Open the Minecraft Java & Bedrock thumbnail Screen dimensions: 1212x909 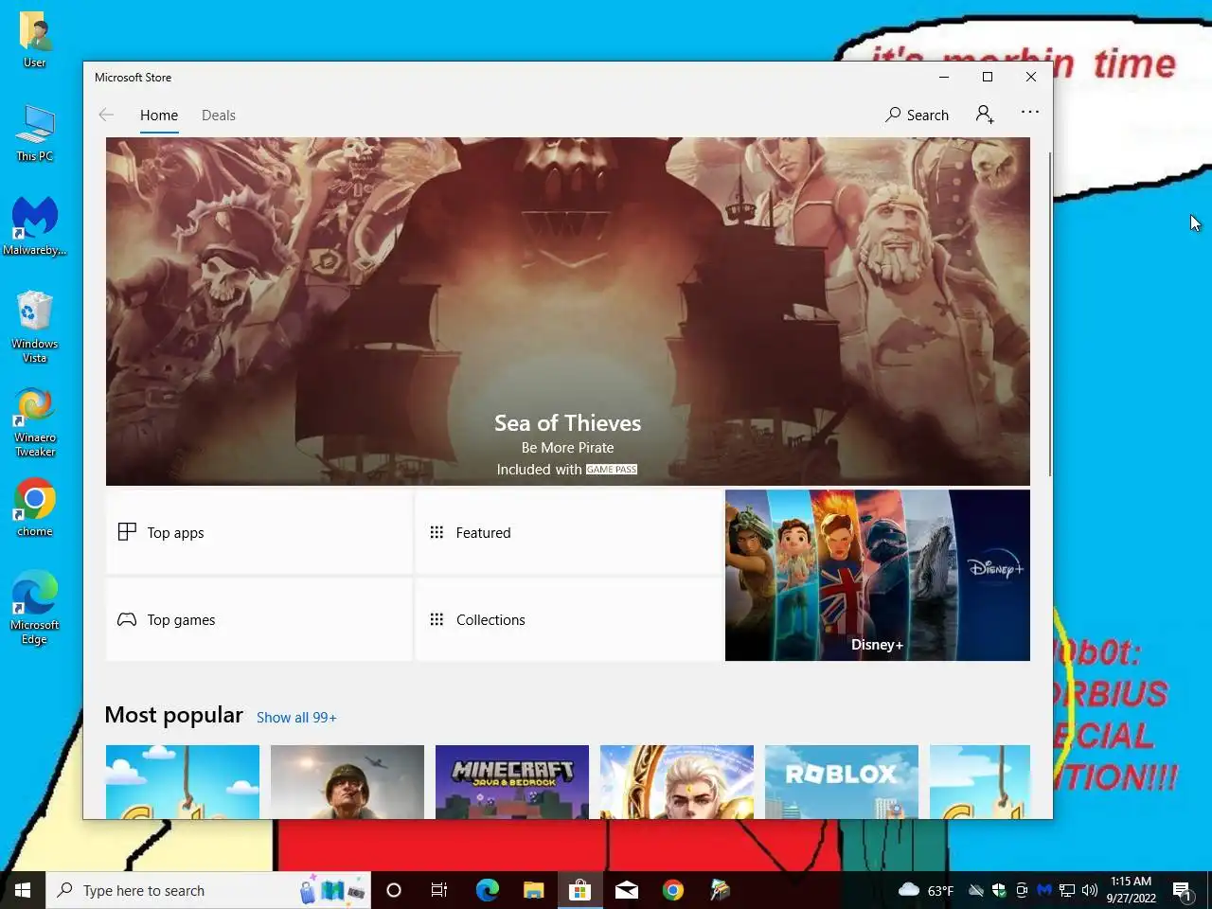pyautogui.click(x=512, y=782)
